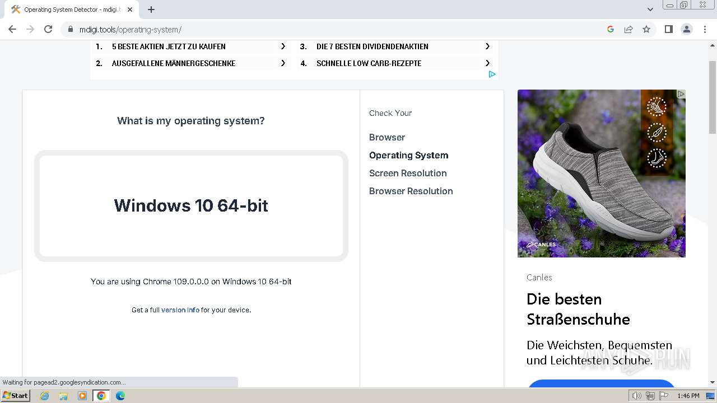
Task: Click the 1:46 PM taskbar clock
Action: [688, 396]
